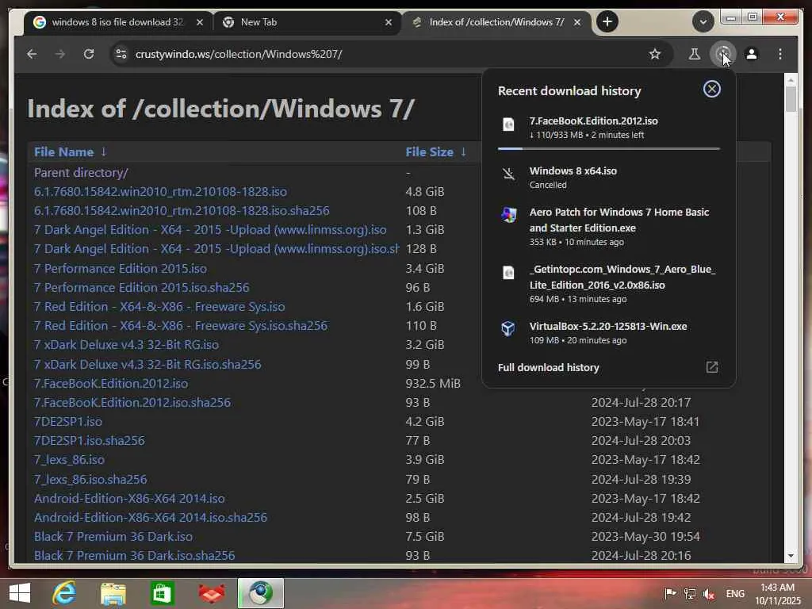This screenshot has width=812, height=609.
Task: Open the Windows Store taskbar icon
Action: click(162, 593)
